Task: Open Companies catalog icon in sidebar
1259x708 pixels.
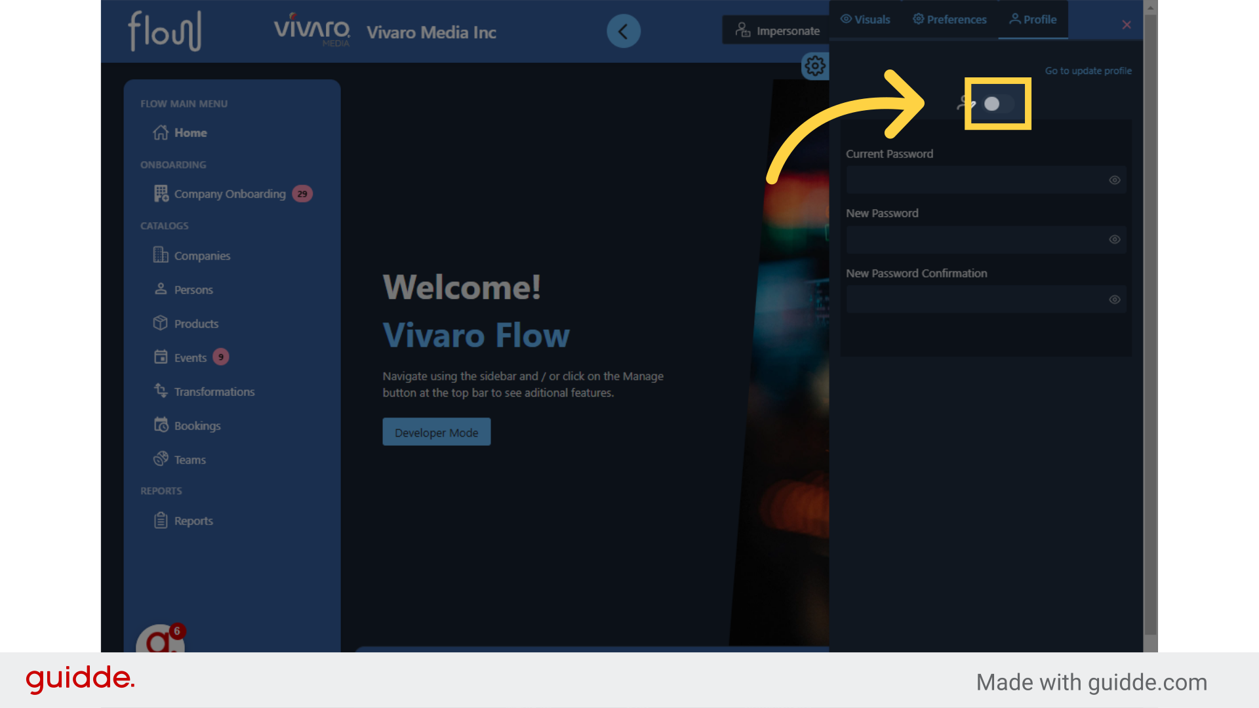Action: (161, 255)
